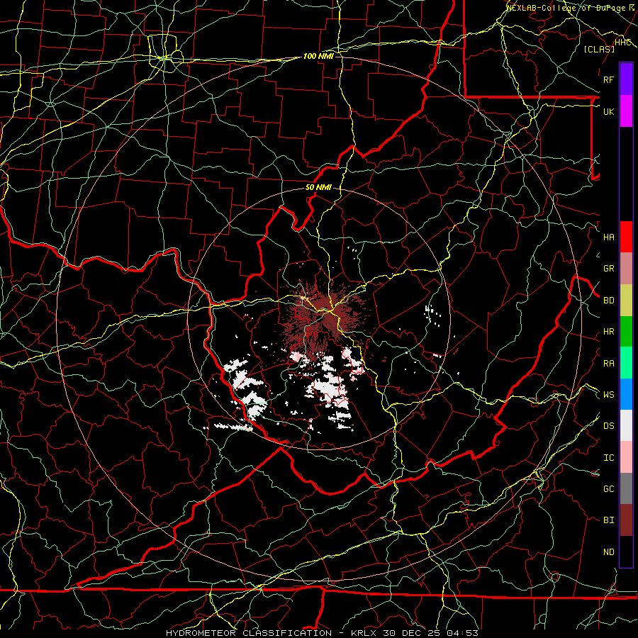Click the red HA color swatch
The width and height of the screenshot is (638, 638).
(x=626, y=237)
